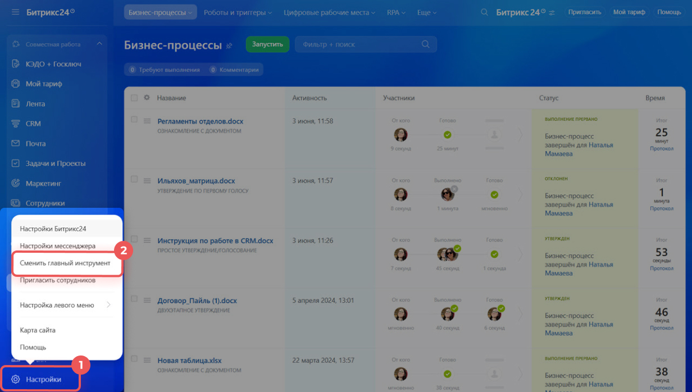Check the box for Договор_Пайль (1).docx
The width and height of the screenshot is (692, 392).
click(x=134, y=299)
